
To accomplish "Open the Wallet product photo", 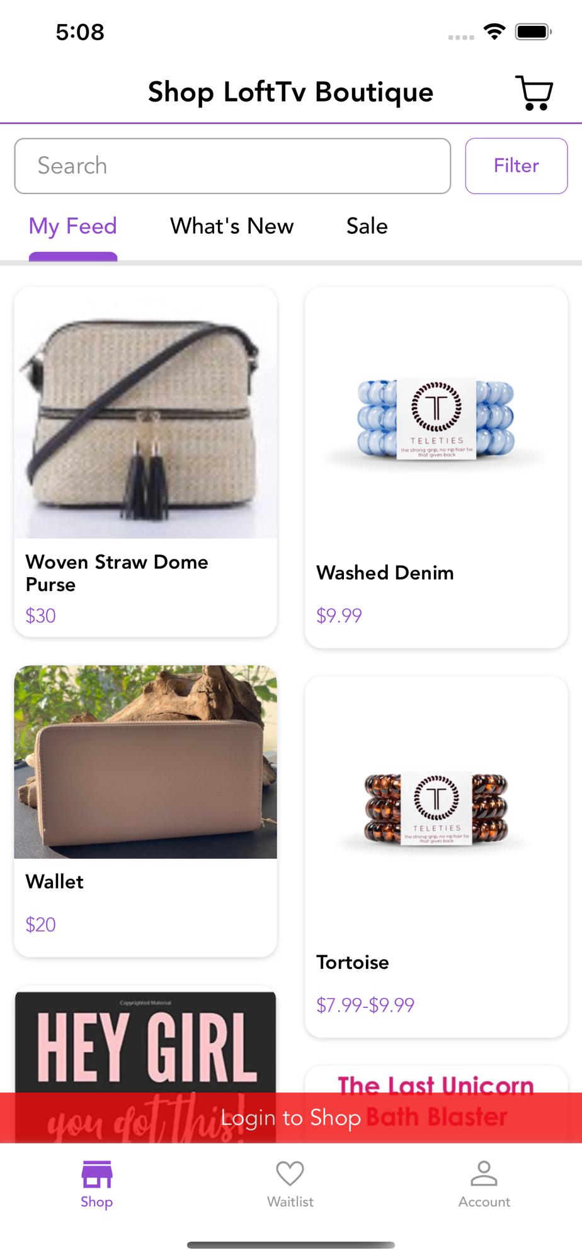I will click(145, 762).
